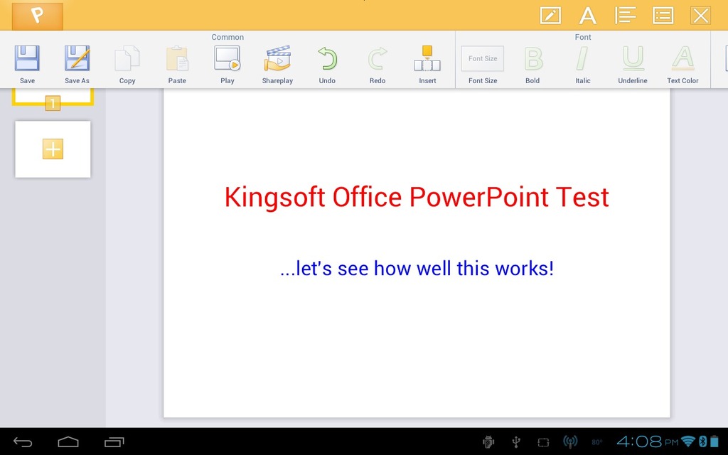Toggle Underline formatting
Image resolution: width=728 pixels, height=455 pixels.
633,58
